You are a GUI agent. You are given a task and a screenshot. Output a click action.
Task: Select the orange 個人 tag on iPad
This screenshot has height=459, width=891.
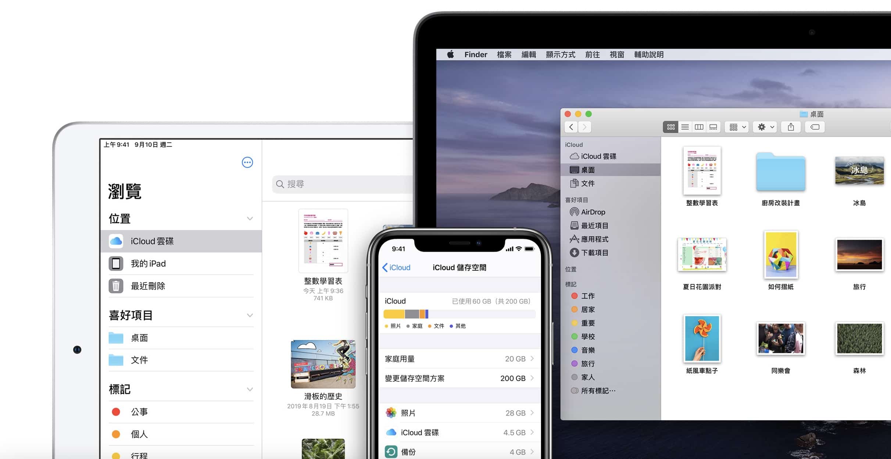pyautogui.click(x=181, y=434)
